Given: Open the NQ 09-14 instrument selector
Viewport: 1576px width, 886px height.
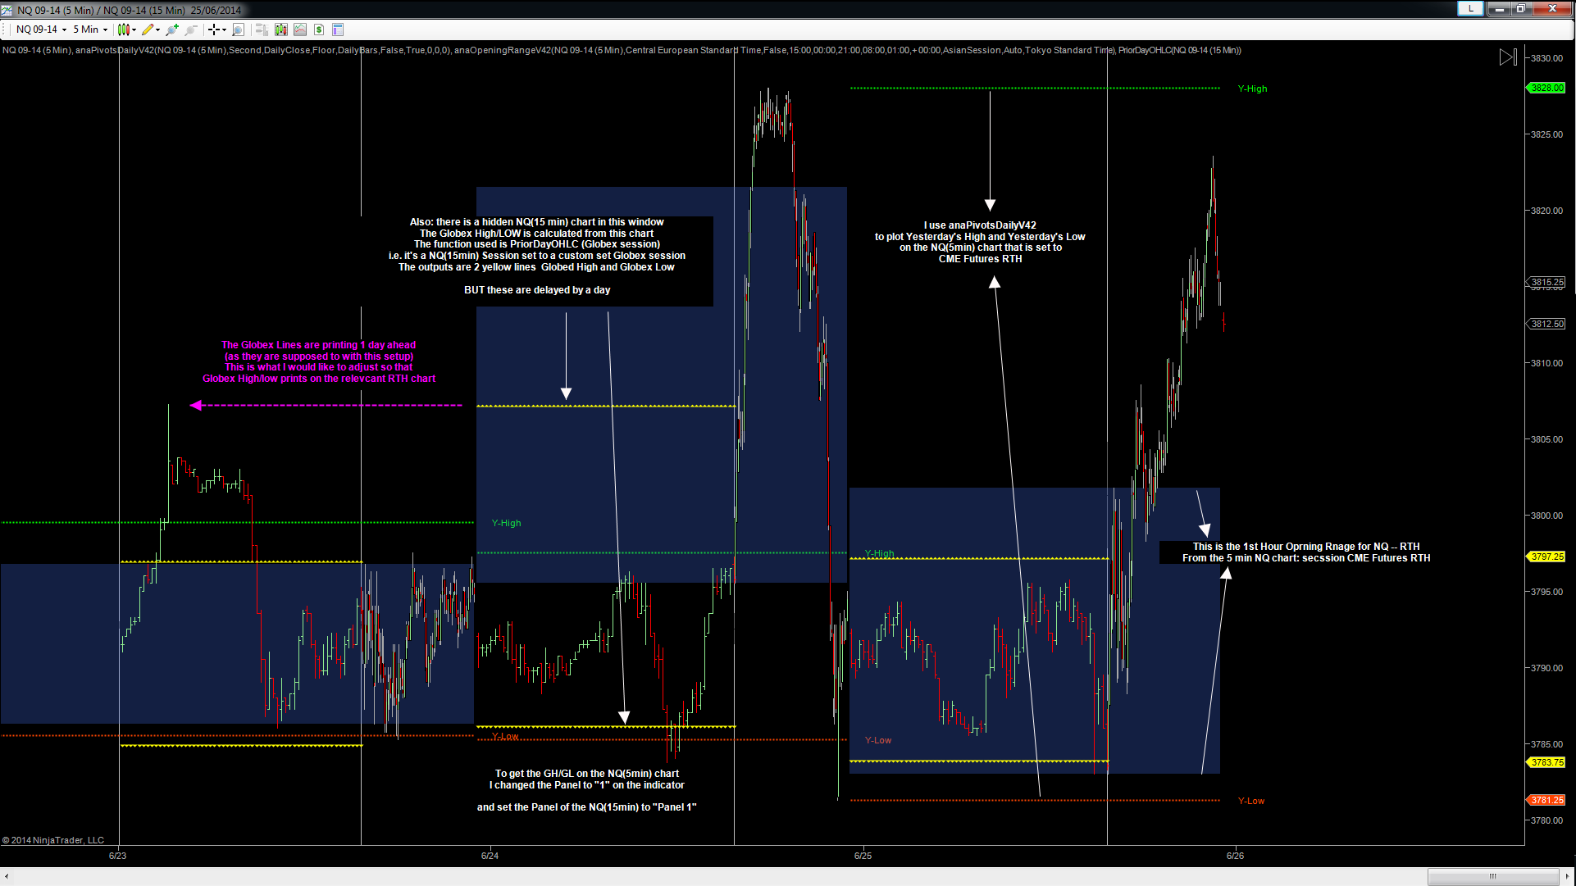Looking at the screenshot, I should coord(41,30).
